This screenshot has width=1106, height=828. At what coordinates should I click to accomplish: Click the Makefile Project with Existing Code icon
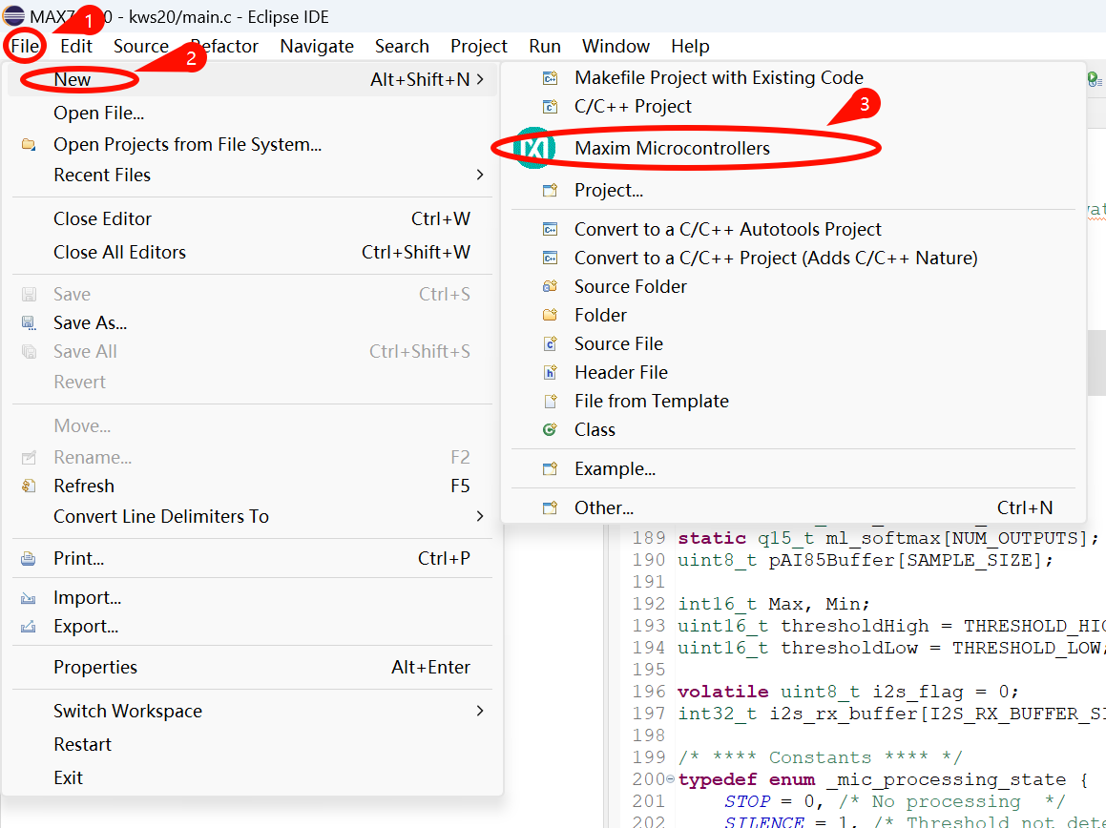(x=550, y=77)
